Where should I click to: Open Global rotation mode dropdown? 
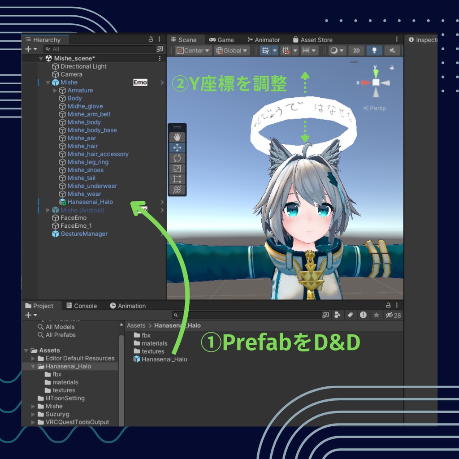point(232,50)
